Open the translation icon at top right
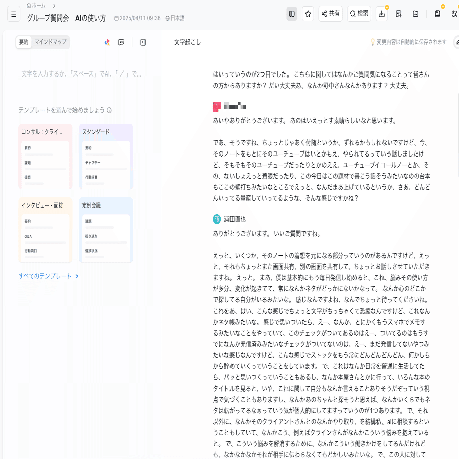This screenshot has width=459, height=459. click(454, 14)
